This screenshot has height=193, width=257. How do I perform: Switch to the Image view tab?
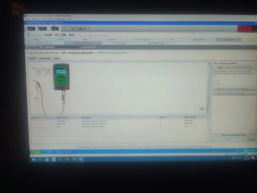[57, 58]
